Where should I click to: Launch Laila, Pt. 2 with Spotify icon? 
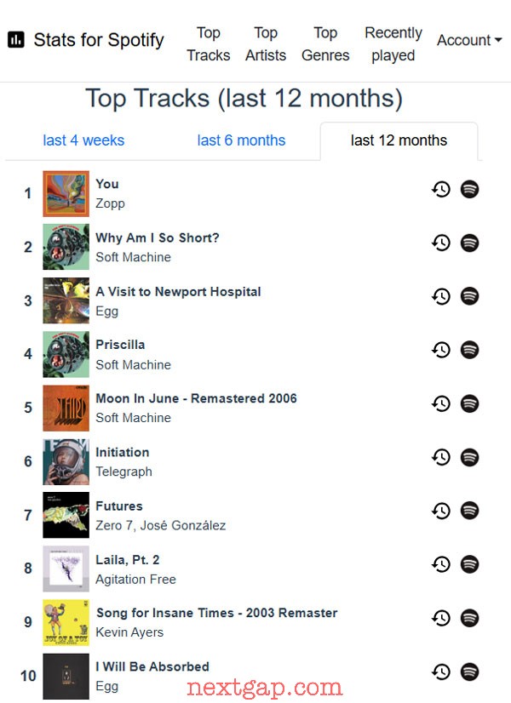470,564
